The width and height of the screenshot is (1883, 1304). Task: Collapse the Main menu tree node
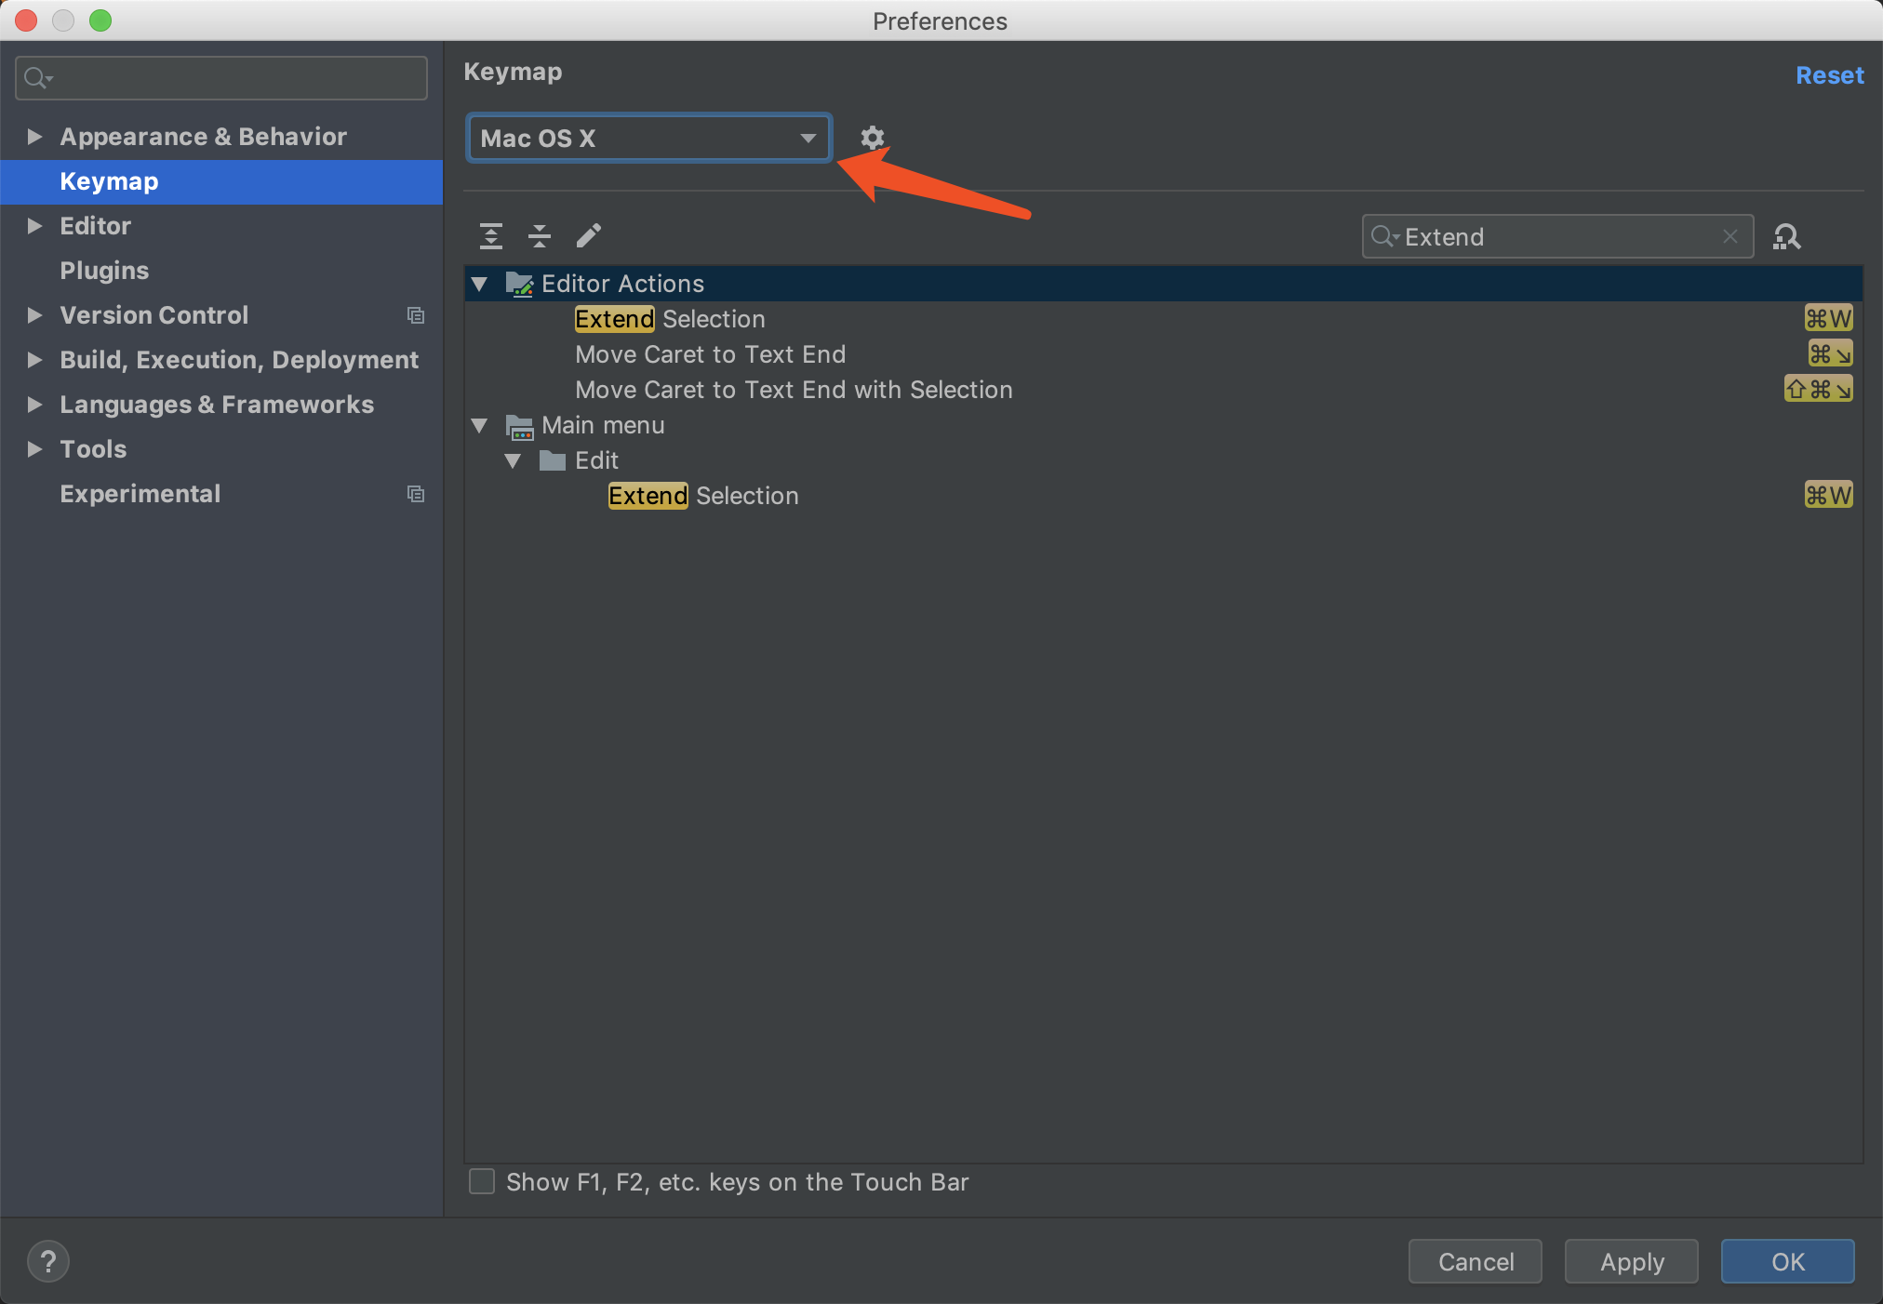(x=480, y=425)
